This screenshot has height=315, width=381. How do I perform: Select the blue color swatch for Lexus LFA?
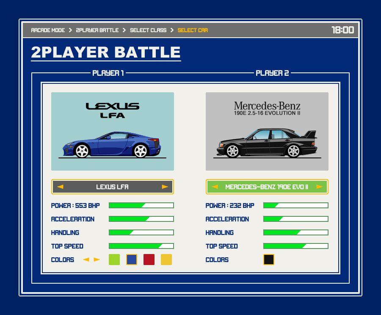[x=132, y=260]
